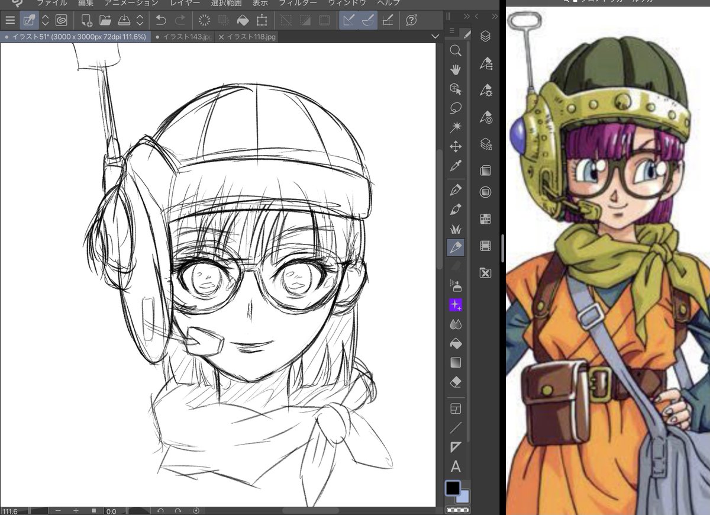Viewport: 710px width, 515px height.
Task: Open the Color wheel circle palette icon
Action: [486, 192]
